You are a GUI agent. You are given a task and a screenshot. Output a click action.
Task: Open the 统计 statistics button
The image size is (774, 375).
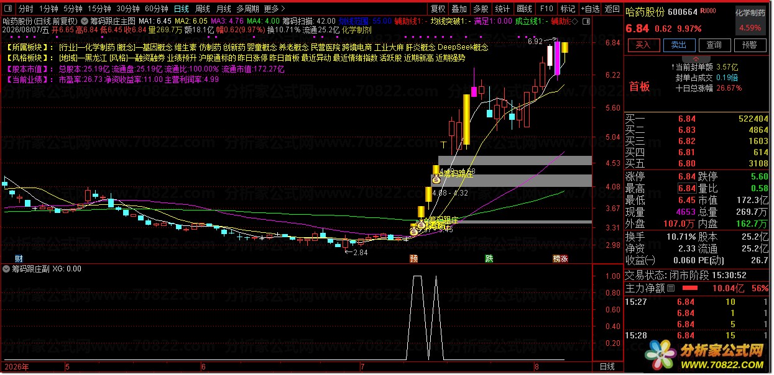point(502,9)
